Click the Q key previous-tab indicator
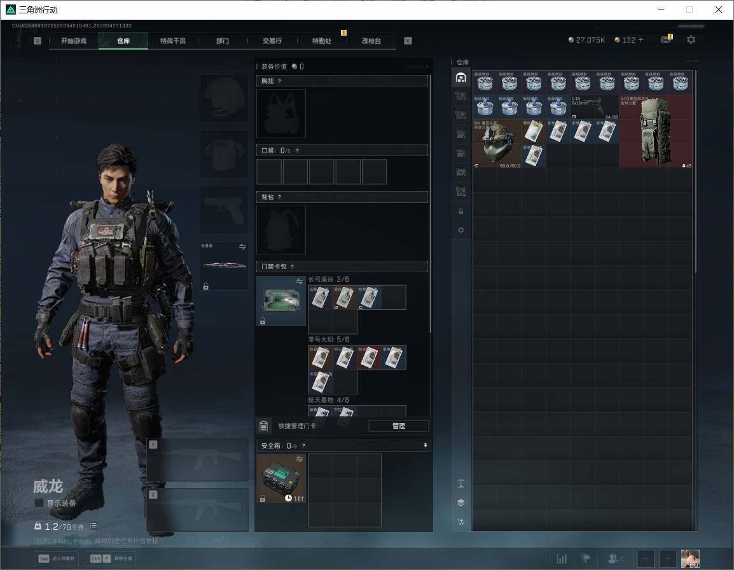The height and width of the screenshot is (570, 734). (38, 41)
